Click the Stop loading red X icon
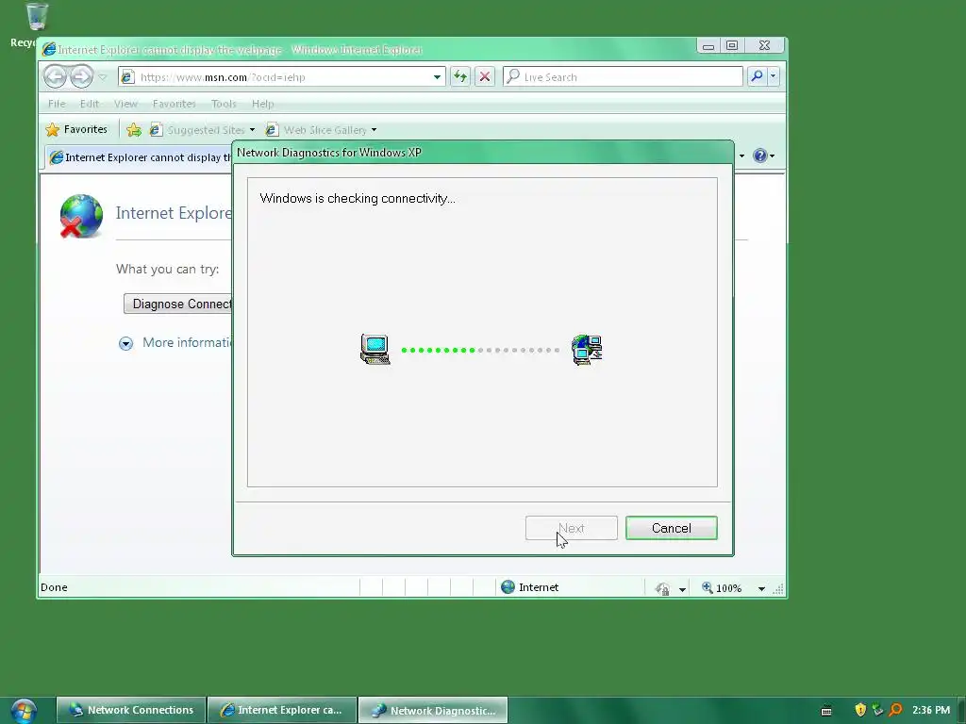 click(485, 77)
